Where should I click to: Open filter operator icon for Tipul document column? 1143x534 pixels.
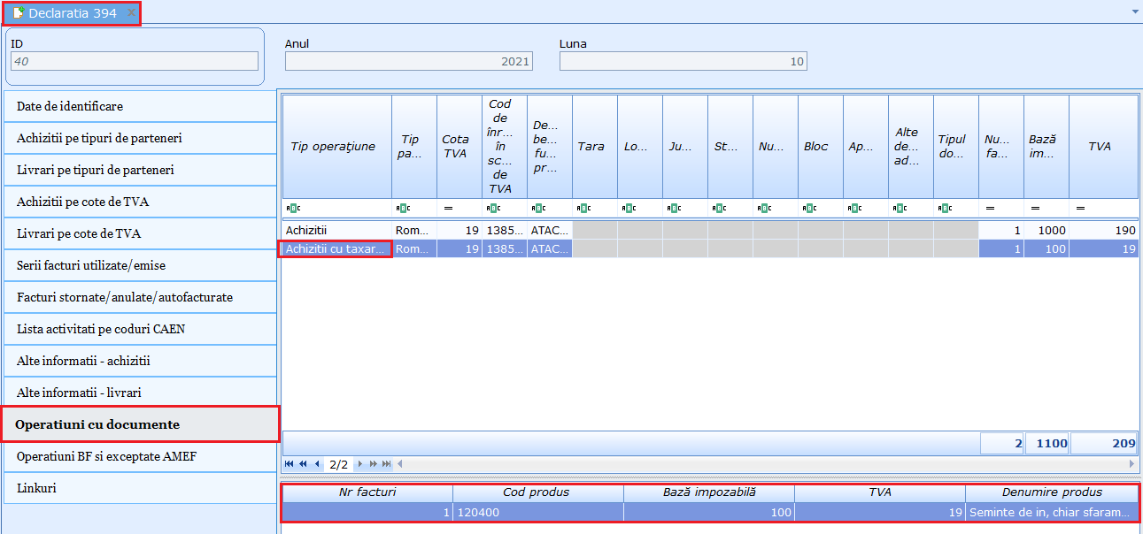[x=945, y=208]
